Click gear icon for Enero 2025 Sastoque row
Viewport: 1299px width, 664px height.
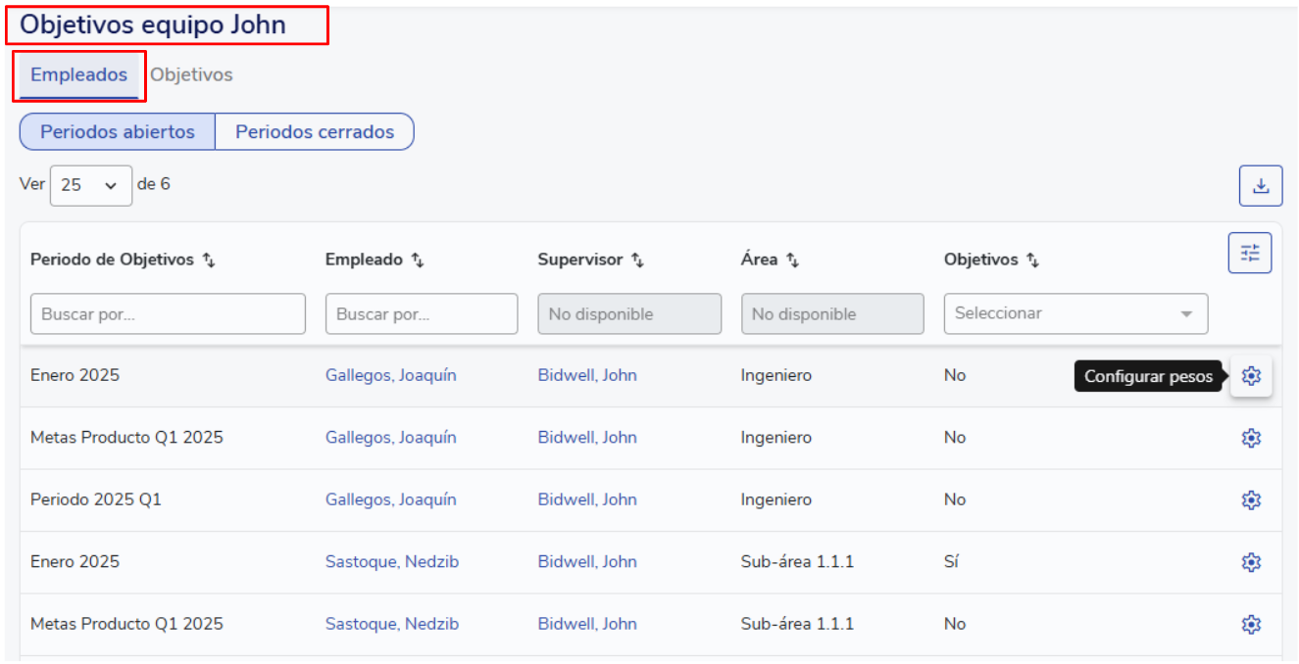tap(1250, 562)
